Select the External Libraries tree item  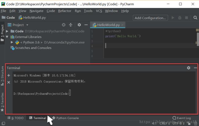pyautogui.click(x=26, y=37)
